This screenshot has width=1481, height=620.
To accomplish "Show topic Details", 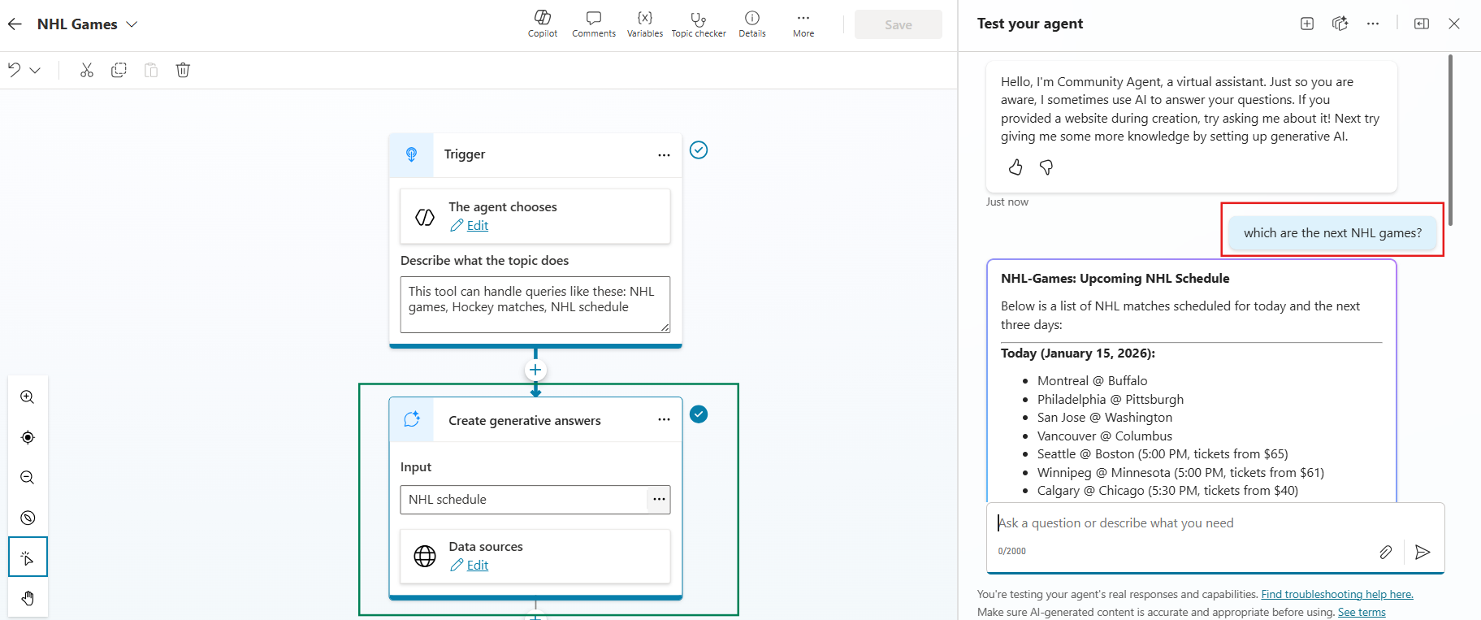I will [752, 24].
